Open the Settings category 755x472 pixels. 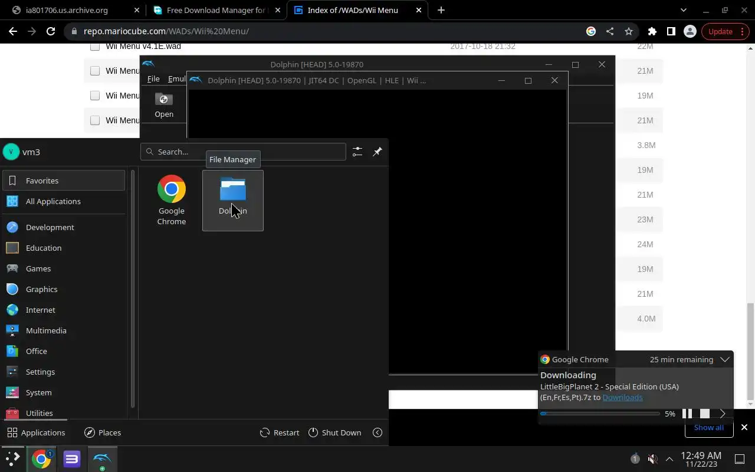[x=64, y=372]
